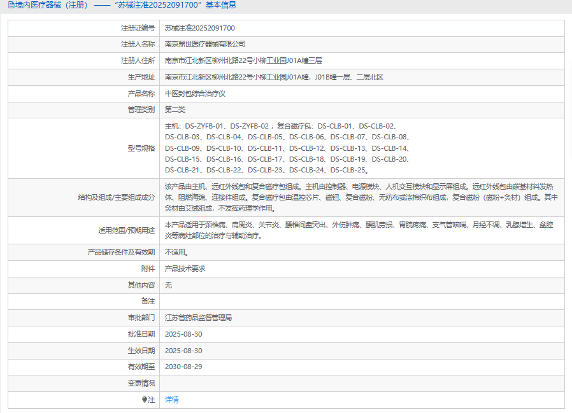Click the 结构及组成/主要组成成分 label
572x413 pixels.
point(117,197)
